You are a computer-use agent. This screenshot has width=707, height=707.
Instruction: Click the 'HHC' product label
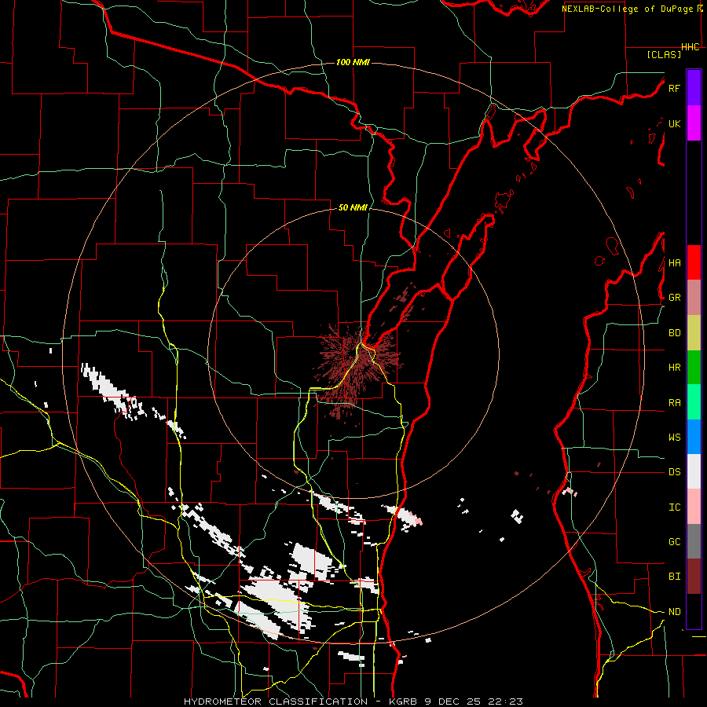click(691, 47)
